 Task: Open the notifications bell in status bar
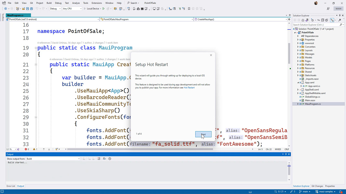(x=340, y=191)
